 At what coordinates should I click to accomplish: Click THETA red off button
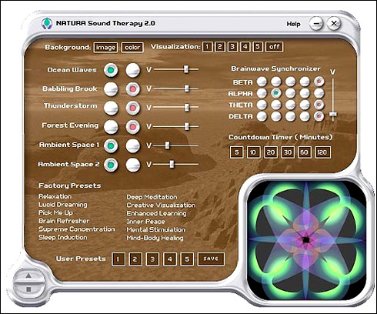coord(319,105)
